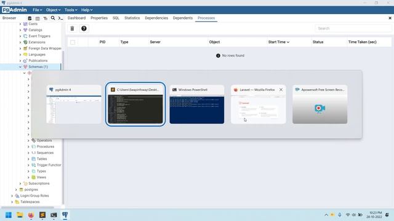
Task: Open Search Objects magnifier icon
Action: [53, 18]
